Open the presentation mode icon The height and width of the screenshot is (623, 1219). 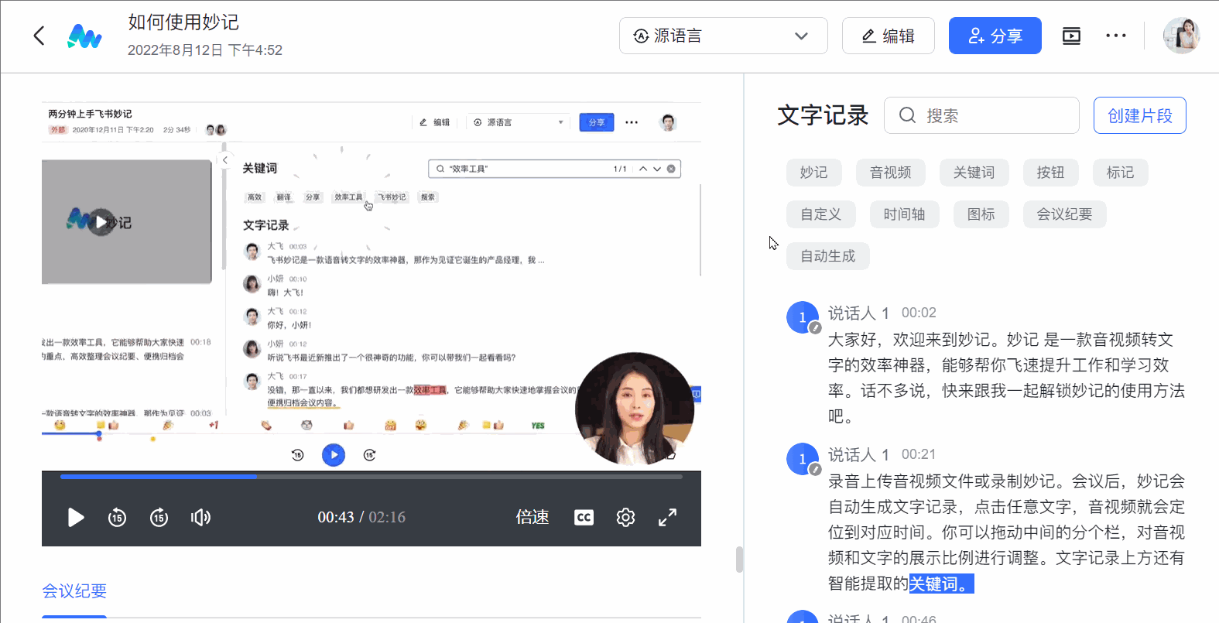coord(1071,36)
